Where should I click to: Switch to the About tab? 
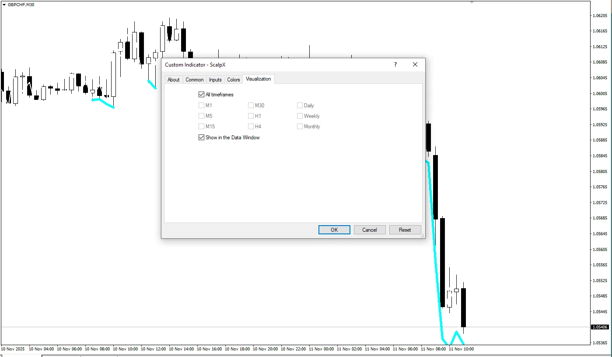(174, 79)
